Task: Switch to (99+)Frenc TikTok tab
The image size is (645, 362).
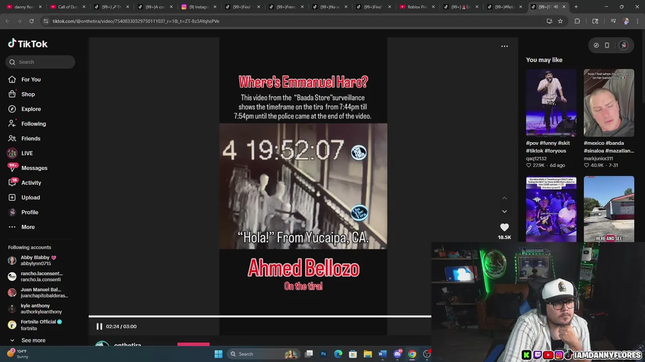Action: [x=286, y=7]
